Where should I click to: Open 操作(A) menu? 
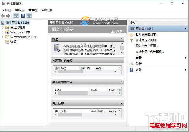[20, 10]
